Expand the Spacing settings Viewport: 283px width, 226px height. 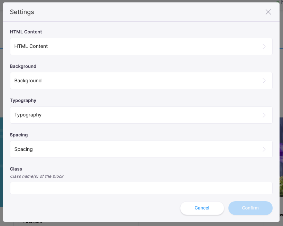[x=141, y=149]
